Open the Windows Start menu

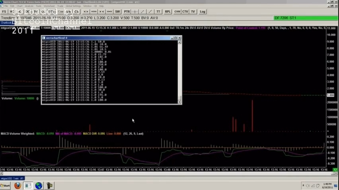(x=5, y=186)
